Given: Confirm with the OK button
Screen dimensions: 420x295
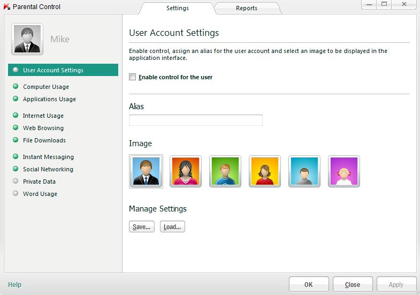Looking at the screenshot, I should (309, 284).
